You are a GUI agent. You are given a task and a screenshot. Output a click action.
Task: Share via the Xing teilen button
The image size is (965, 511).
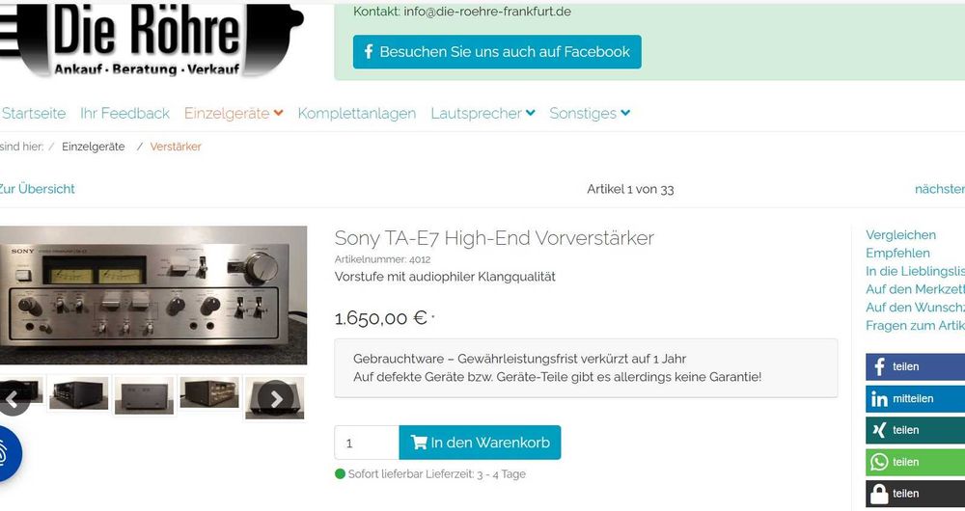pyautogui.click(x=915, y=430)
